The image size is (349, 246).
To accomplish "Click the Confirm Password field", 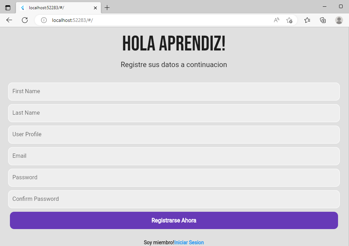I will point(174,199).
